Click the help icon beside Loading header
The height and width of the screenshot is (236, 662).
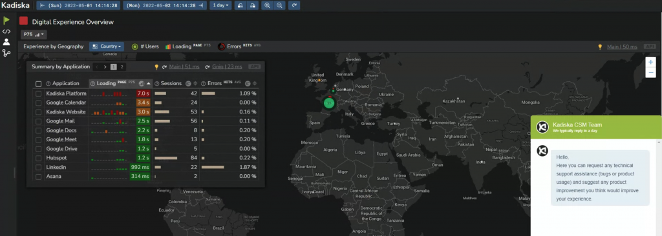pyautogui.click(x=92, y=83)
